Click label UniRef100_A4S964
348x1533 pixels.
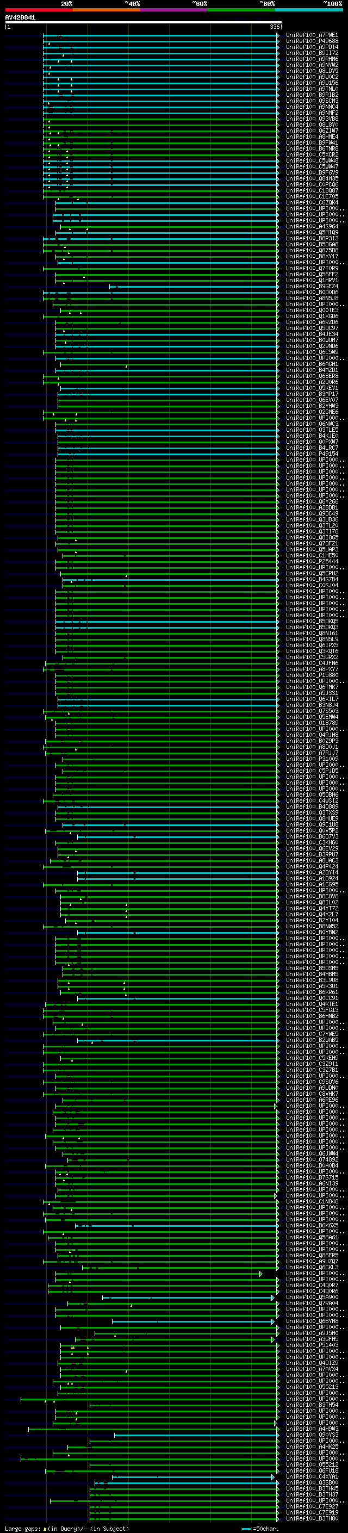312,227
